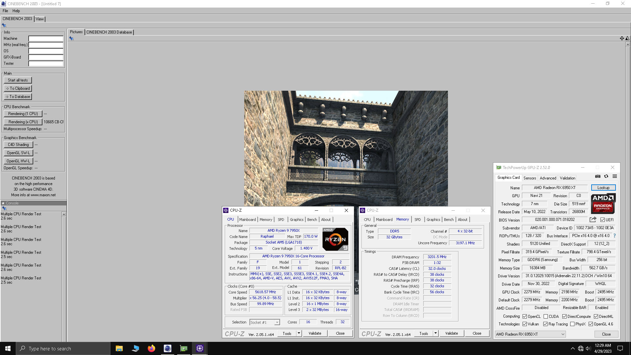The image size is (631, 355).
Task: Click the Bus Interface question mark in GPU-Z
Action: (615, 236)
